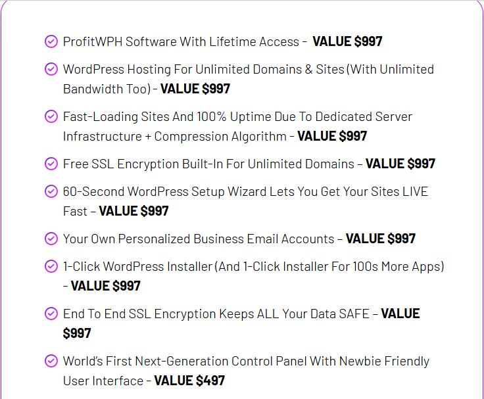Click the checkmark icon beside ProfitWPH Software
This screenshot has width=484, height=399.
click(x=51, y=41)
